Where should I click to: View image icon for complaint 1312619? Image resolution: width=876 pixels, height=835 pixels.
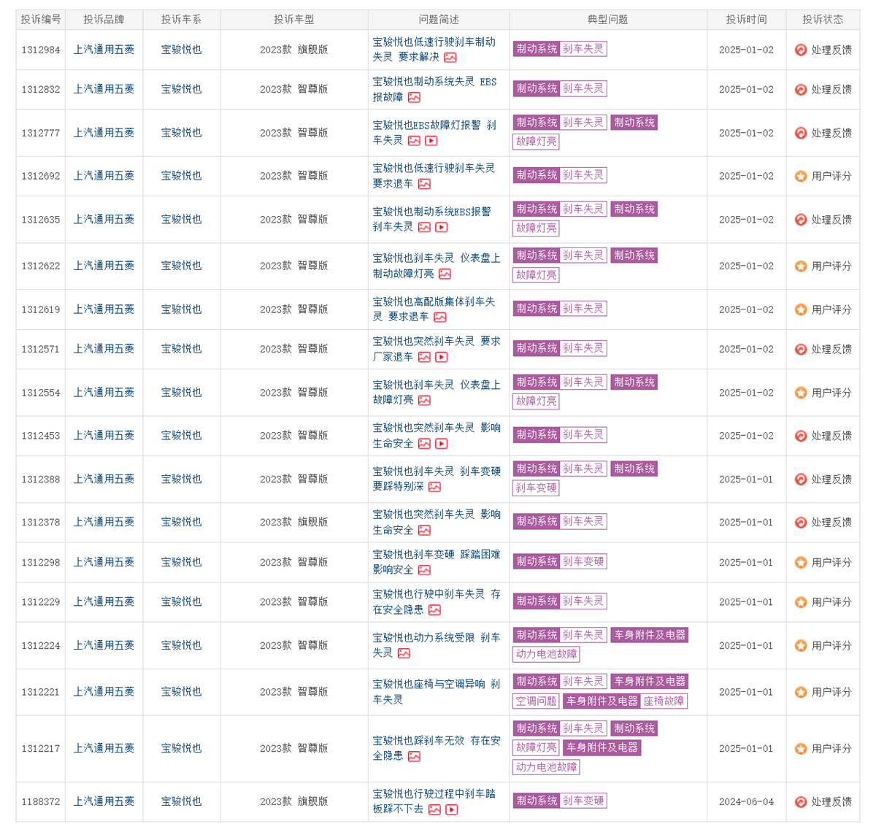tap(439, 318)
